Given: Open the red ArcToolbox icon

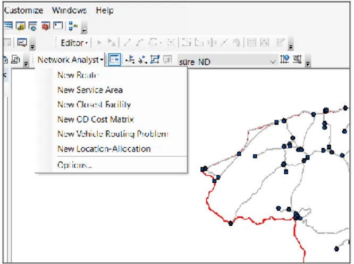Looking at the screenshot, I should coord(45,26).
